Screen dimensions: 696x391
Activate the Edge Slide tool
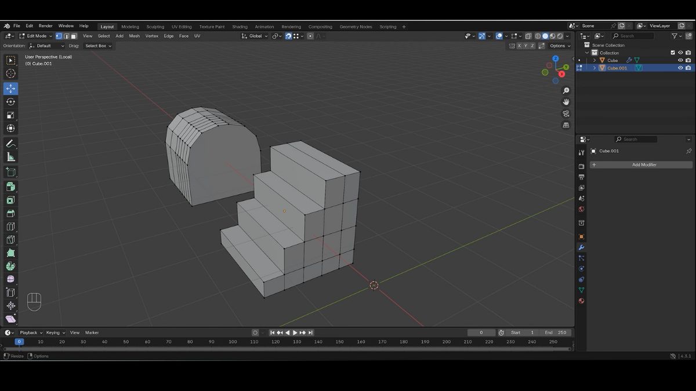pyautogui.click(x=10, y=293)
